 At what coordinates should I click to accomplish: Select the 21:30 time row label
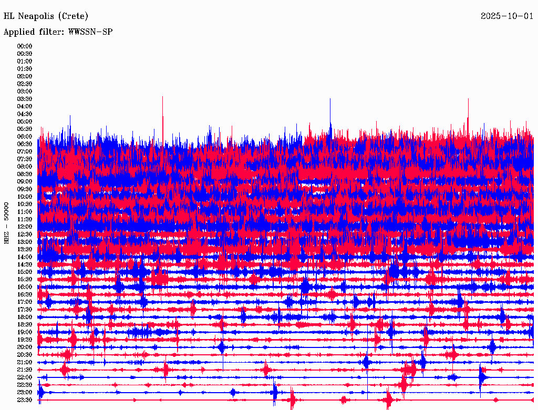click(25, 370)
